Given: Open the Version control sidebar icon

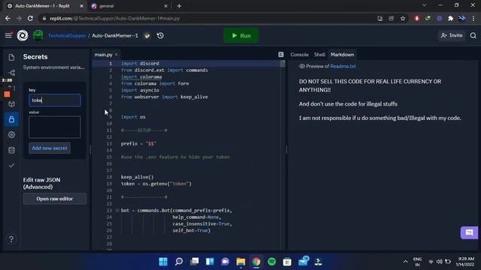Looking at the screenshot, I should click(x=12, y=73).
